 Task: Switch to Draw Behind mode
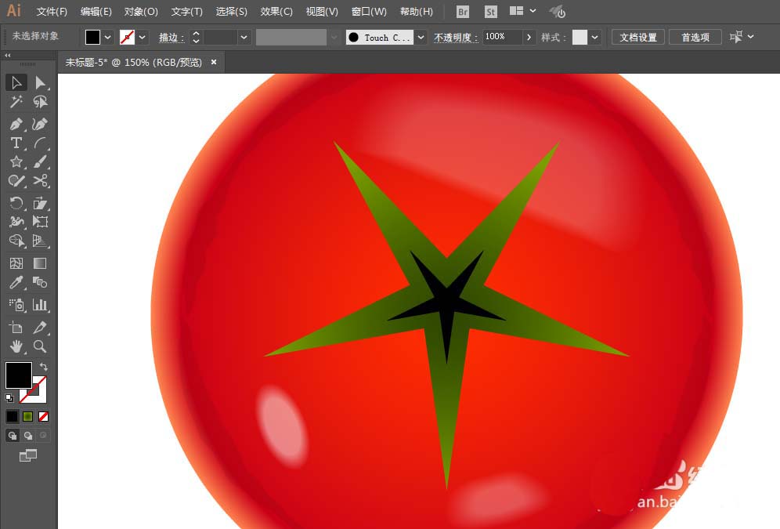coord(28,436)
